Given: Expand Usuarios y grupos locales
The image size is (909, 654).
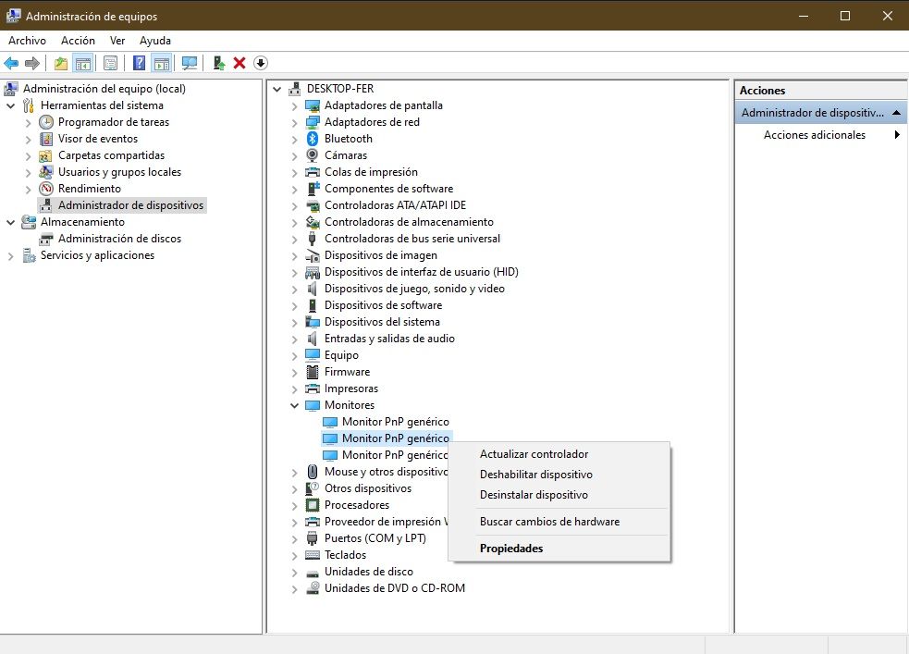Looking at the screenshot, I should click(x=28, y=173).
